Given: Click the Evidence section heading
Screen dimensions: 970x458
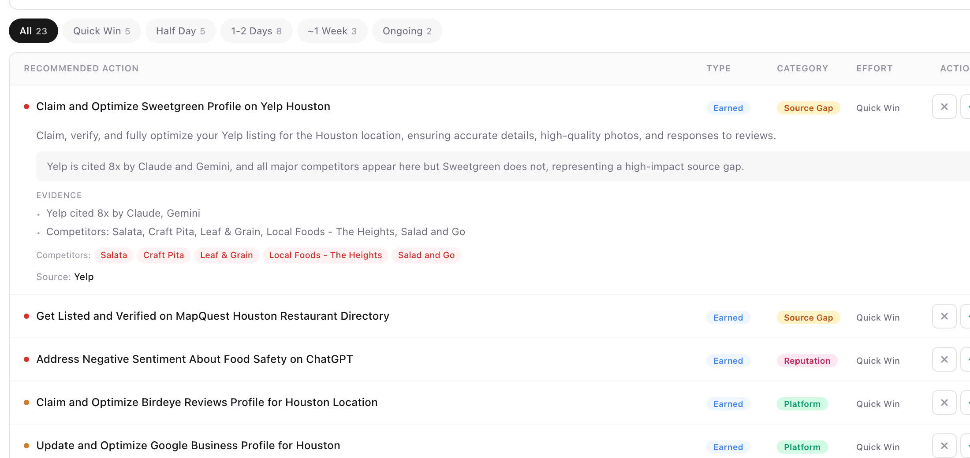Looking at the screenshot, I should click(x=59, y=195).
